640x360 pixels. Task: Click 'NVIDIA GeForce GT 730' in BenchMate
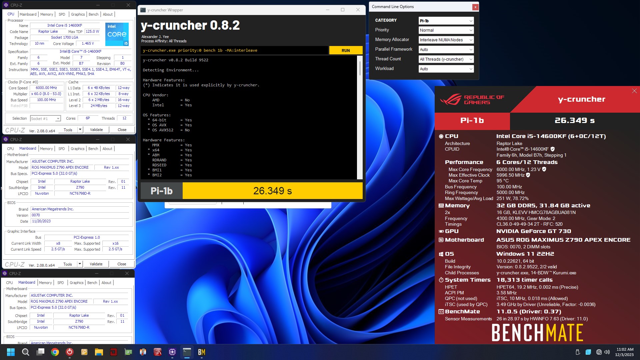coord(534,231)
